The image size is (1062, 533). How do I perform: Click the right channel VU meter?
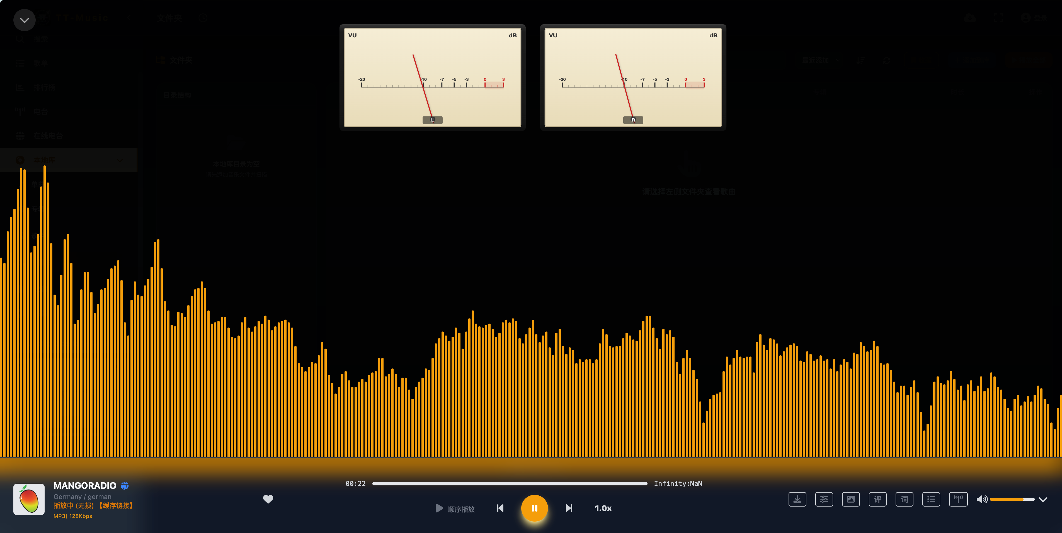click(x=633, y=77)
